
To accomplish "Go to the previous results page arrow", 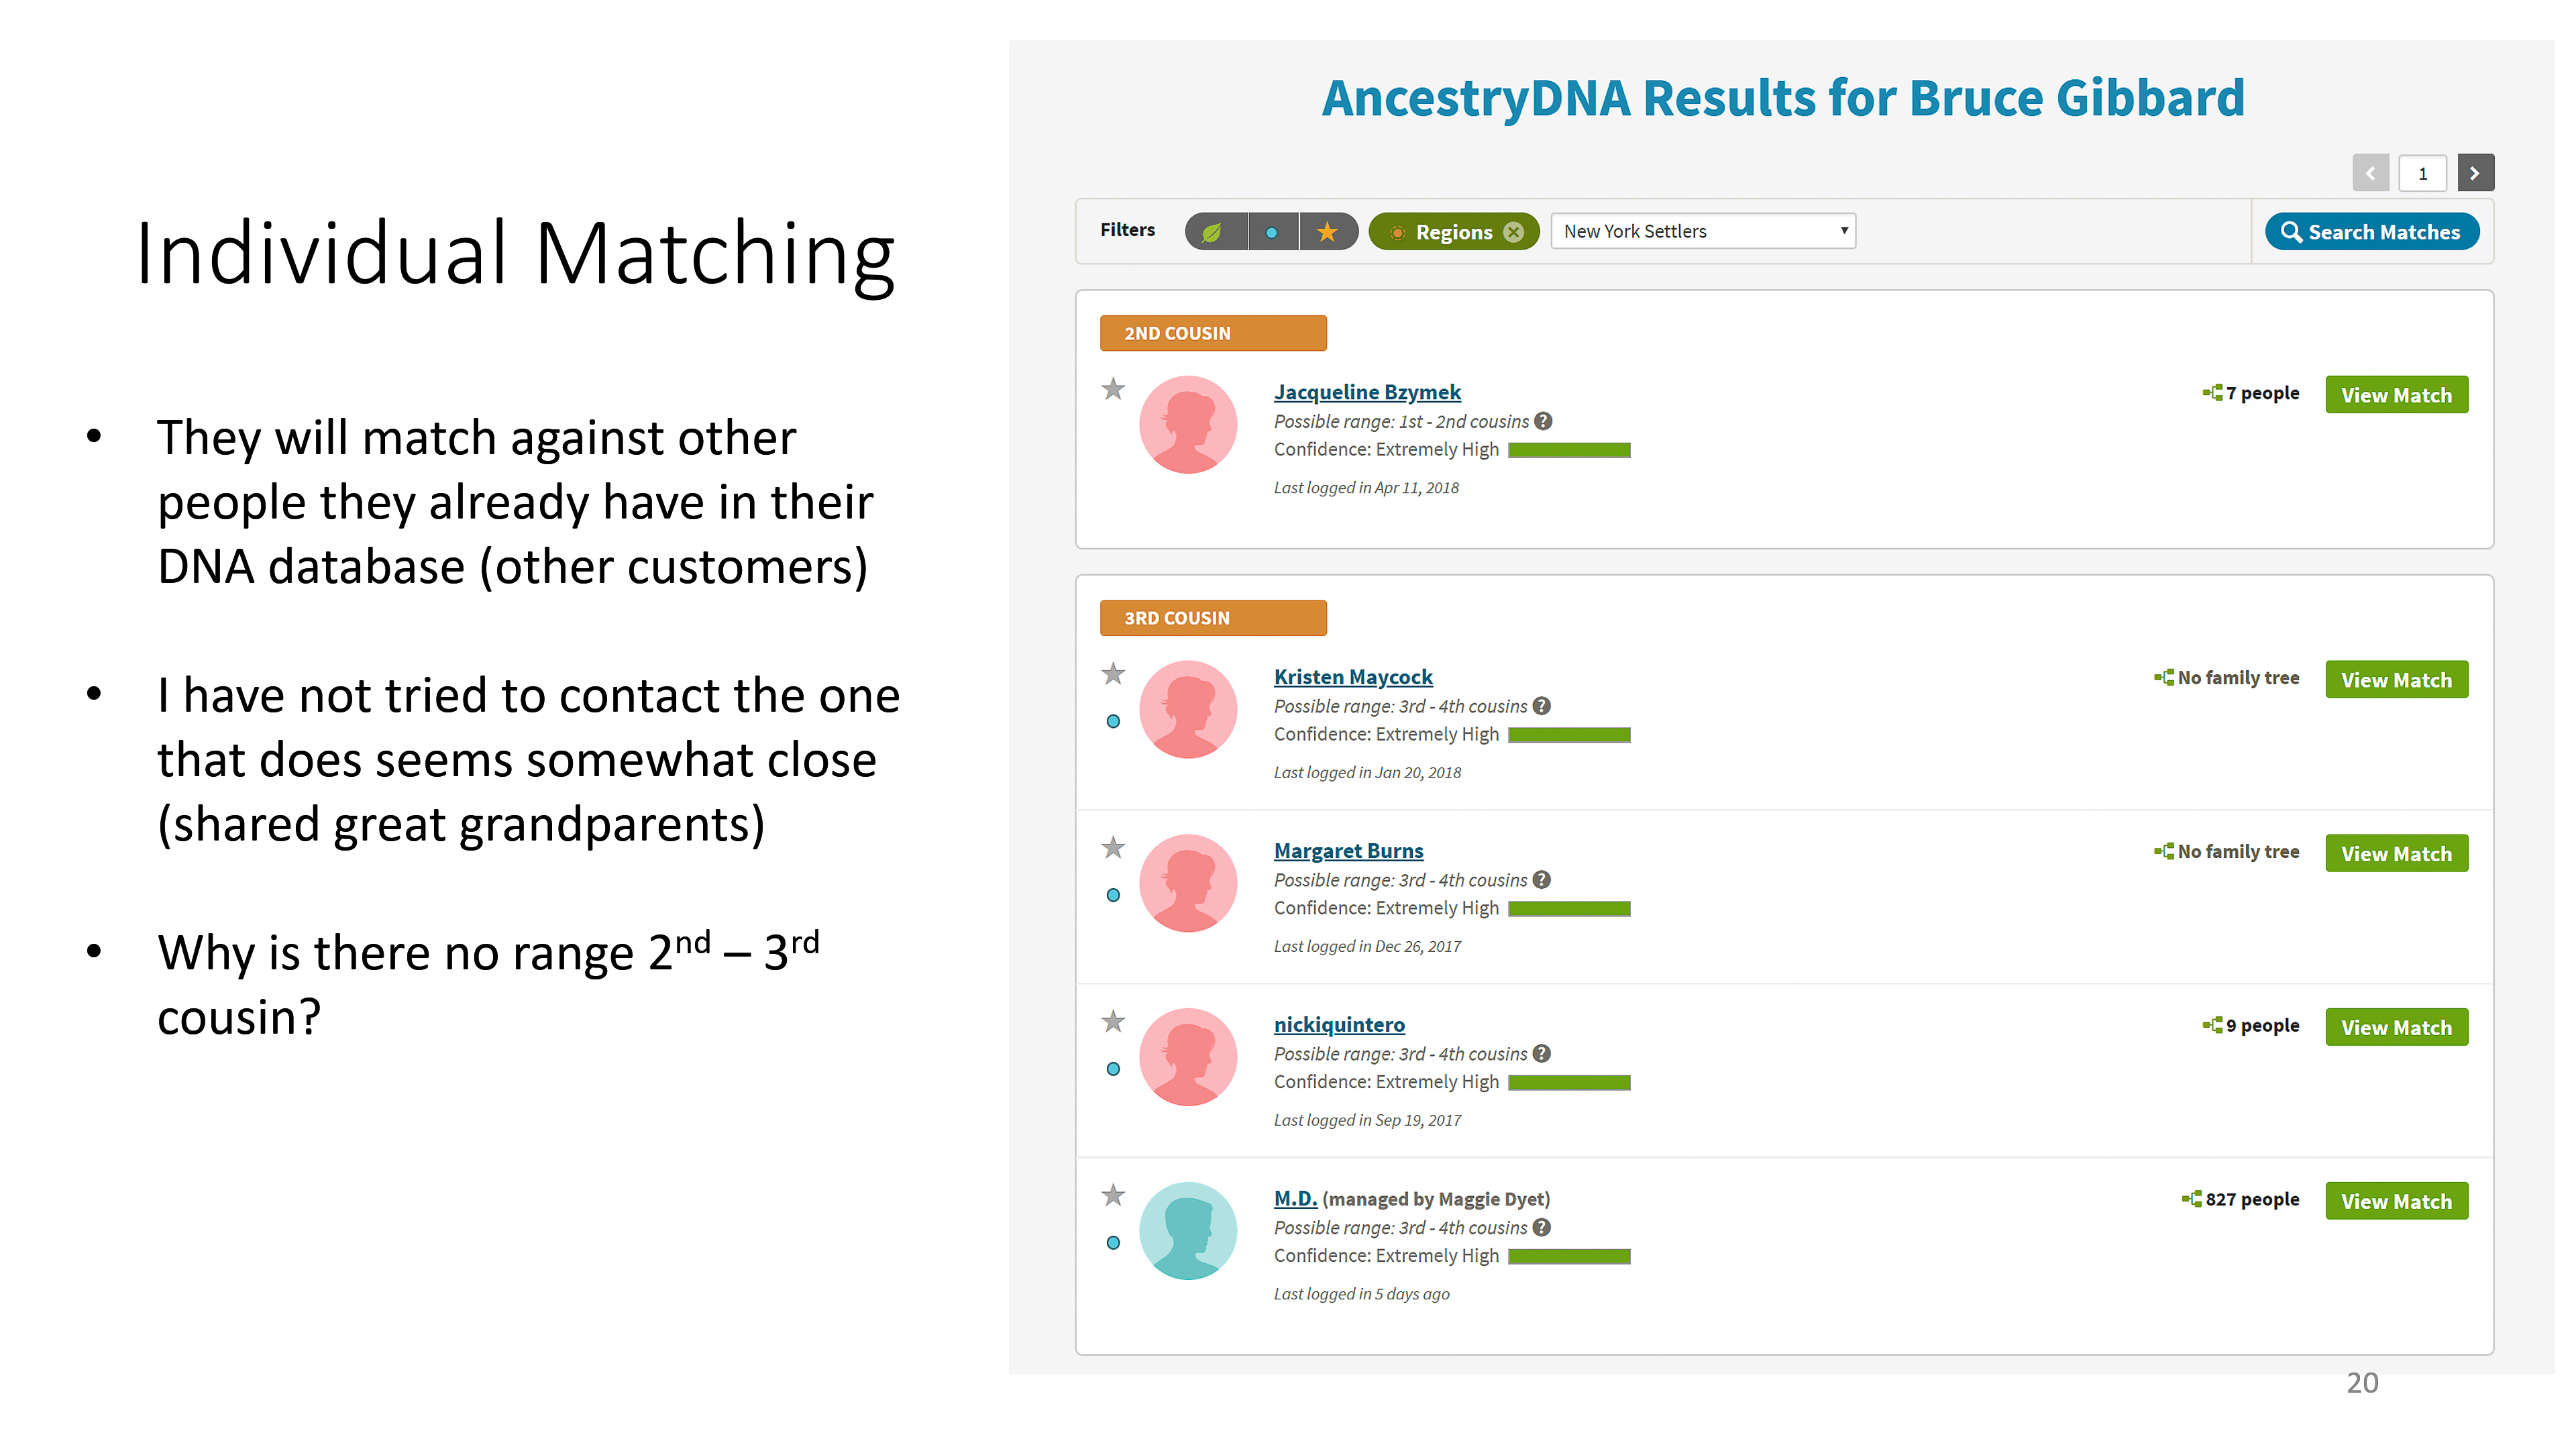I will pos(2370,173).
